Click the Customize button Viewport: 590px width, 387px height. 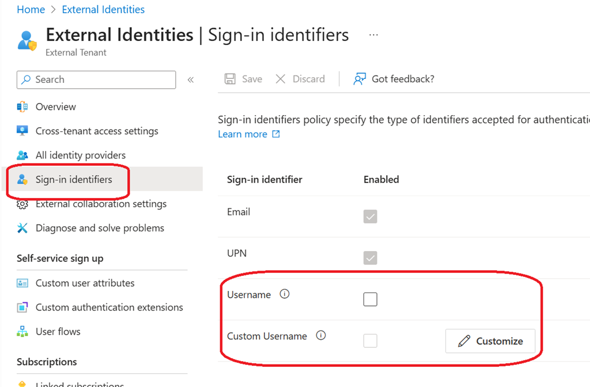[490, 341]
